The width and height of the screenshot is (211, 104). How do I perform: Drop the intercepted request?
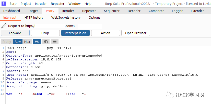click(45, 33)
